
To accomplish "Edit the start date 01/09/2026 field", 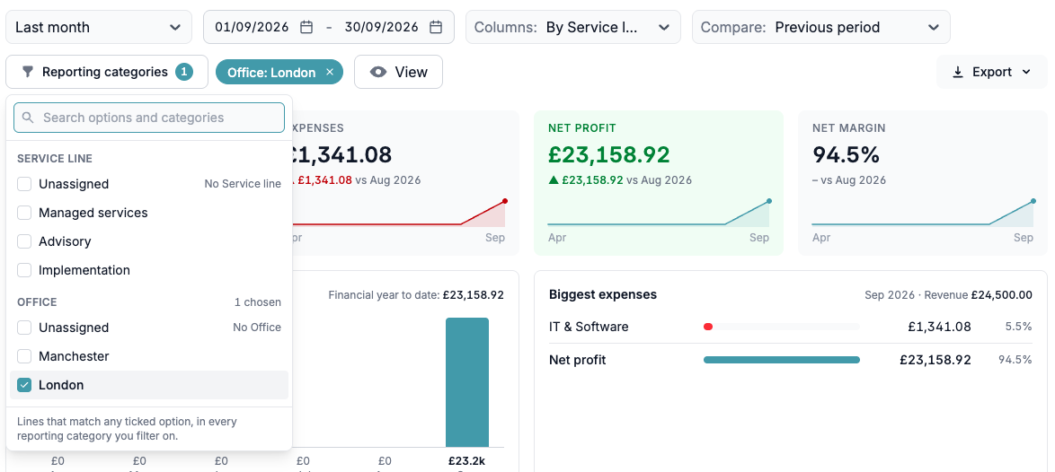I will (x=252, y=28).
